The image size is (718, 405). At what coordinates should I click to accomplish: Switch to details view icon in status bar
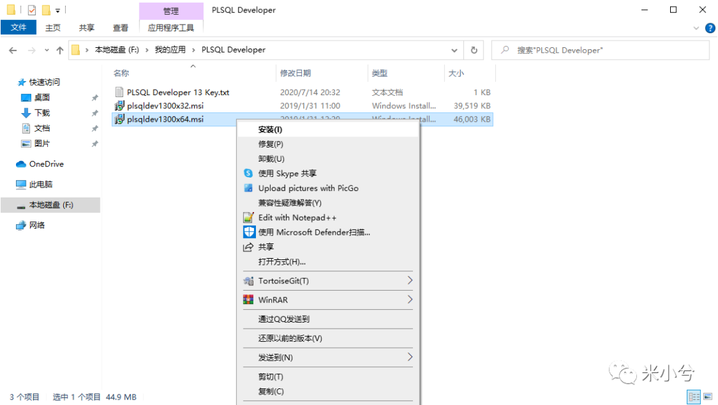coord(694,397)
